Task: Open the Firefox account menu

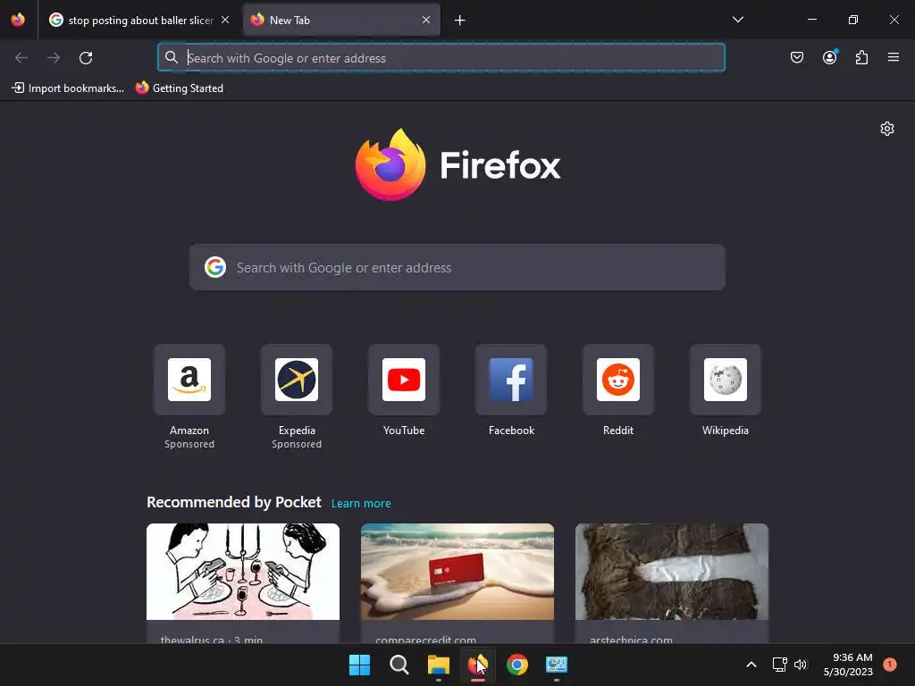Action: point(829,57)
